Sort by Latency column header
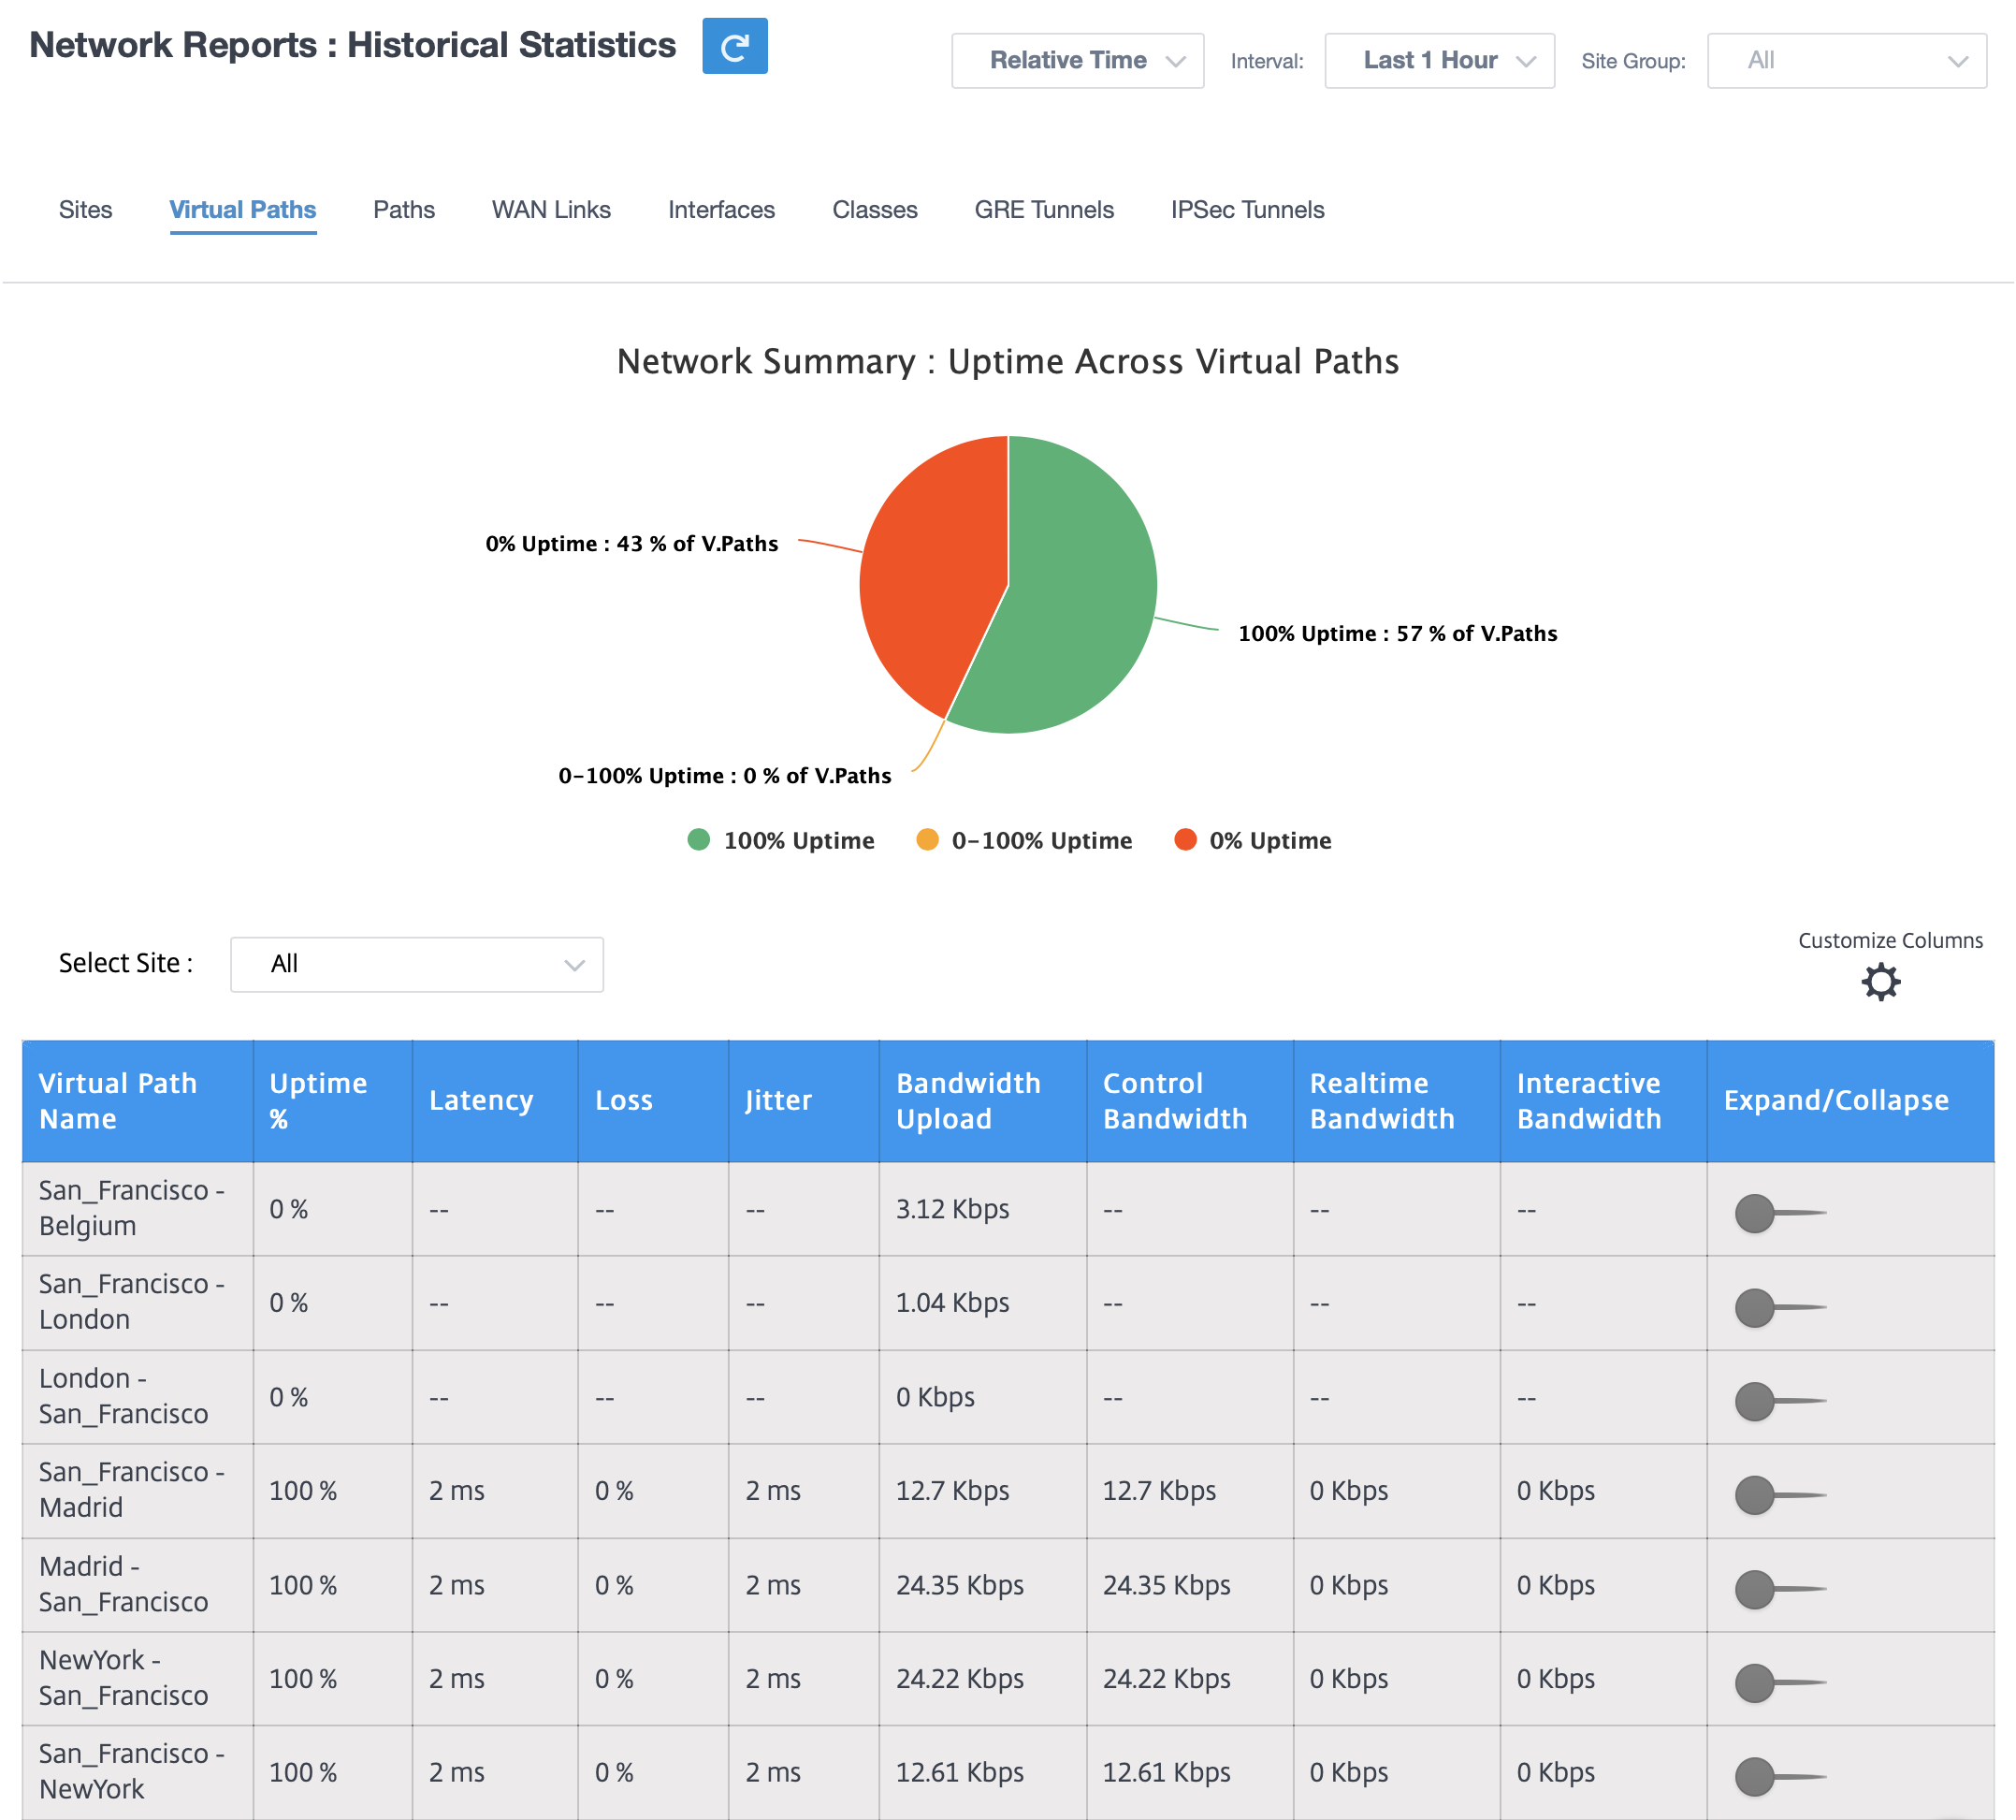2016x1820 pixels. [495, 1101]
